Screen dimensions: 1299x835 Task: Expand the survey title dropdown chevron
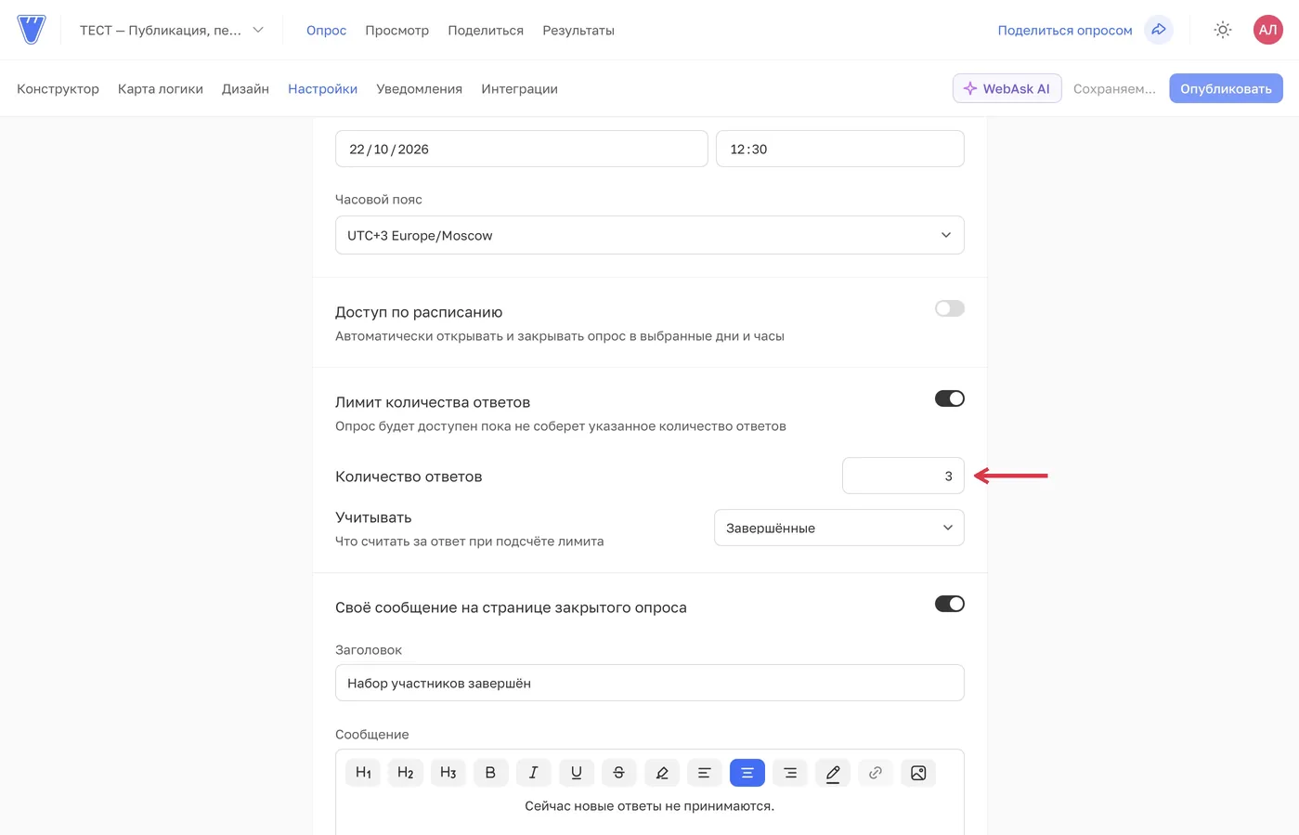[x=258, y=30]
